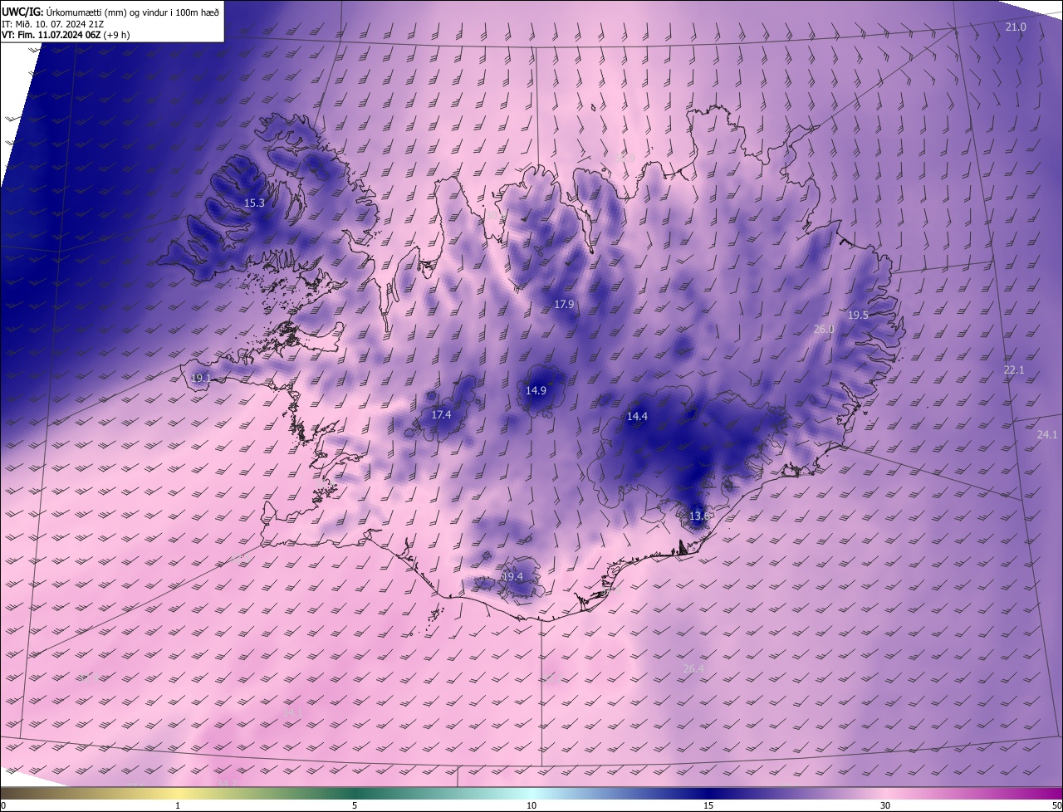
Task: Click the 17.9 value in north Iceland
Action: click(x=564, y=305)
